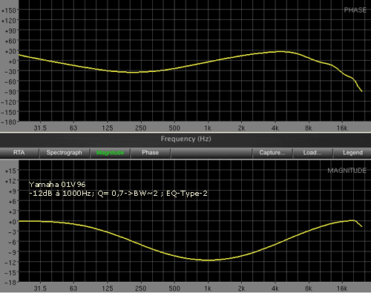The image size is (371, 293).
Task: Switch to the RTA tab
Action: [x=19, y=153]
